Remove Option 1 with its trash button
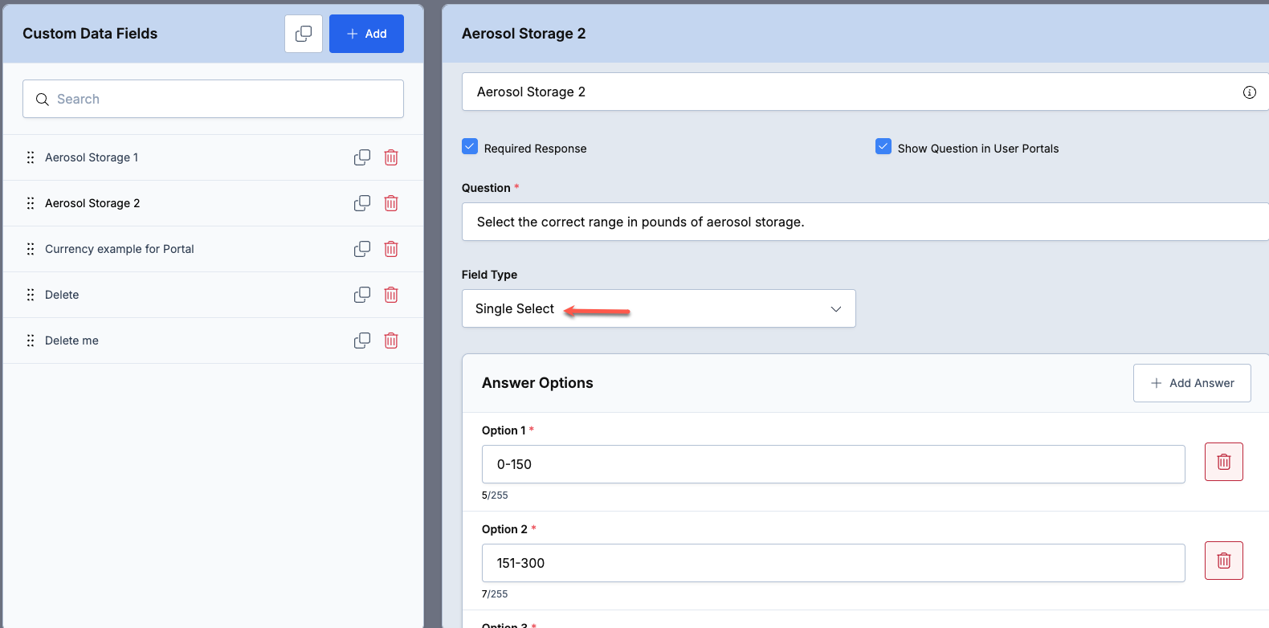 (x=1224, y=462)
